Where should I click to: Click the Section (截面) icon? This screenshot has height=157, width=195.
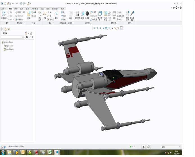pos(83,13)
